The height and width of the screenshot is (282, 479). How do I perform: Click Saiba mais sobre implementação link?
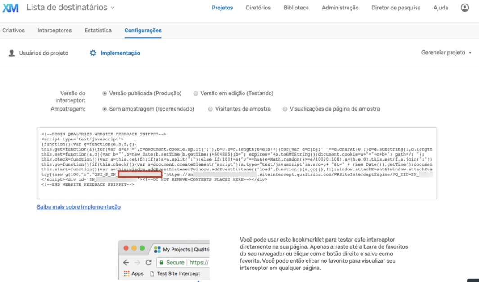point(79,207)
